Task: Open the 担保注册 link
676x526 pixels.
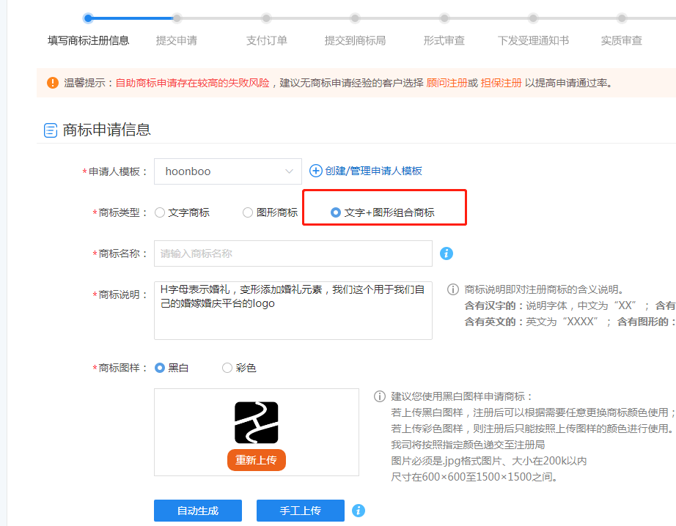Action: click(501, 83)
